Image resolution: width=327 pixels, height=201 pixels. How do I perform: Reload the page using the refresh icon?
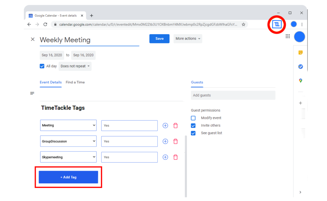[46, 24]
